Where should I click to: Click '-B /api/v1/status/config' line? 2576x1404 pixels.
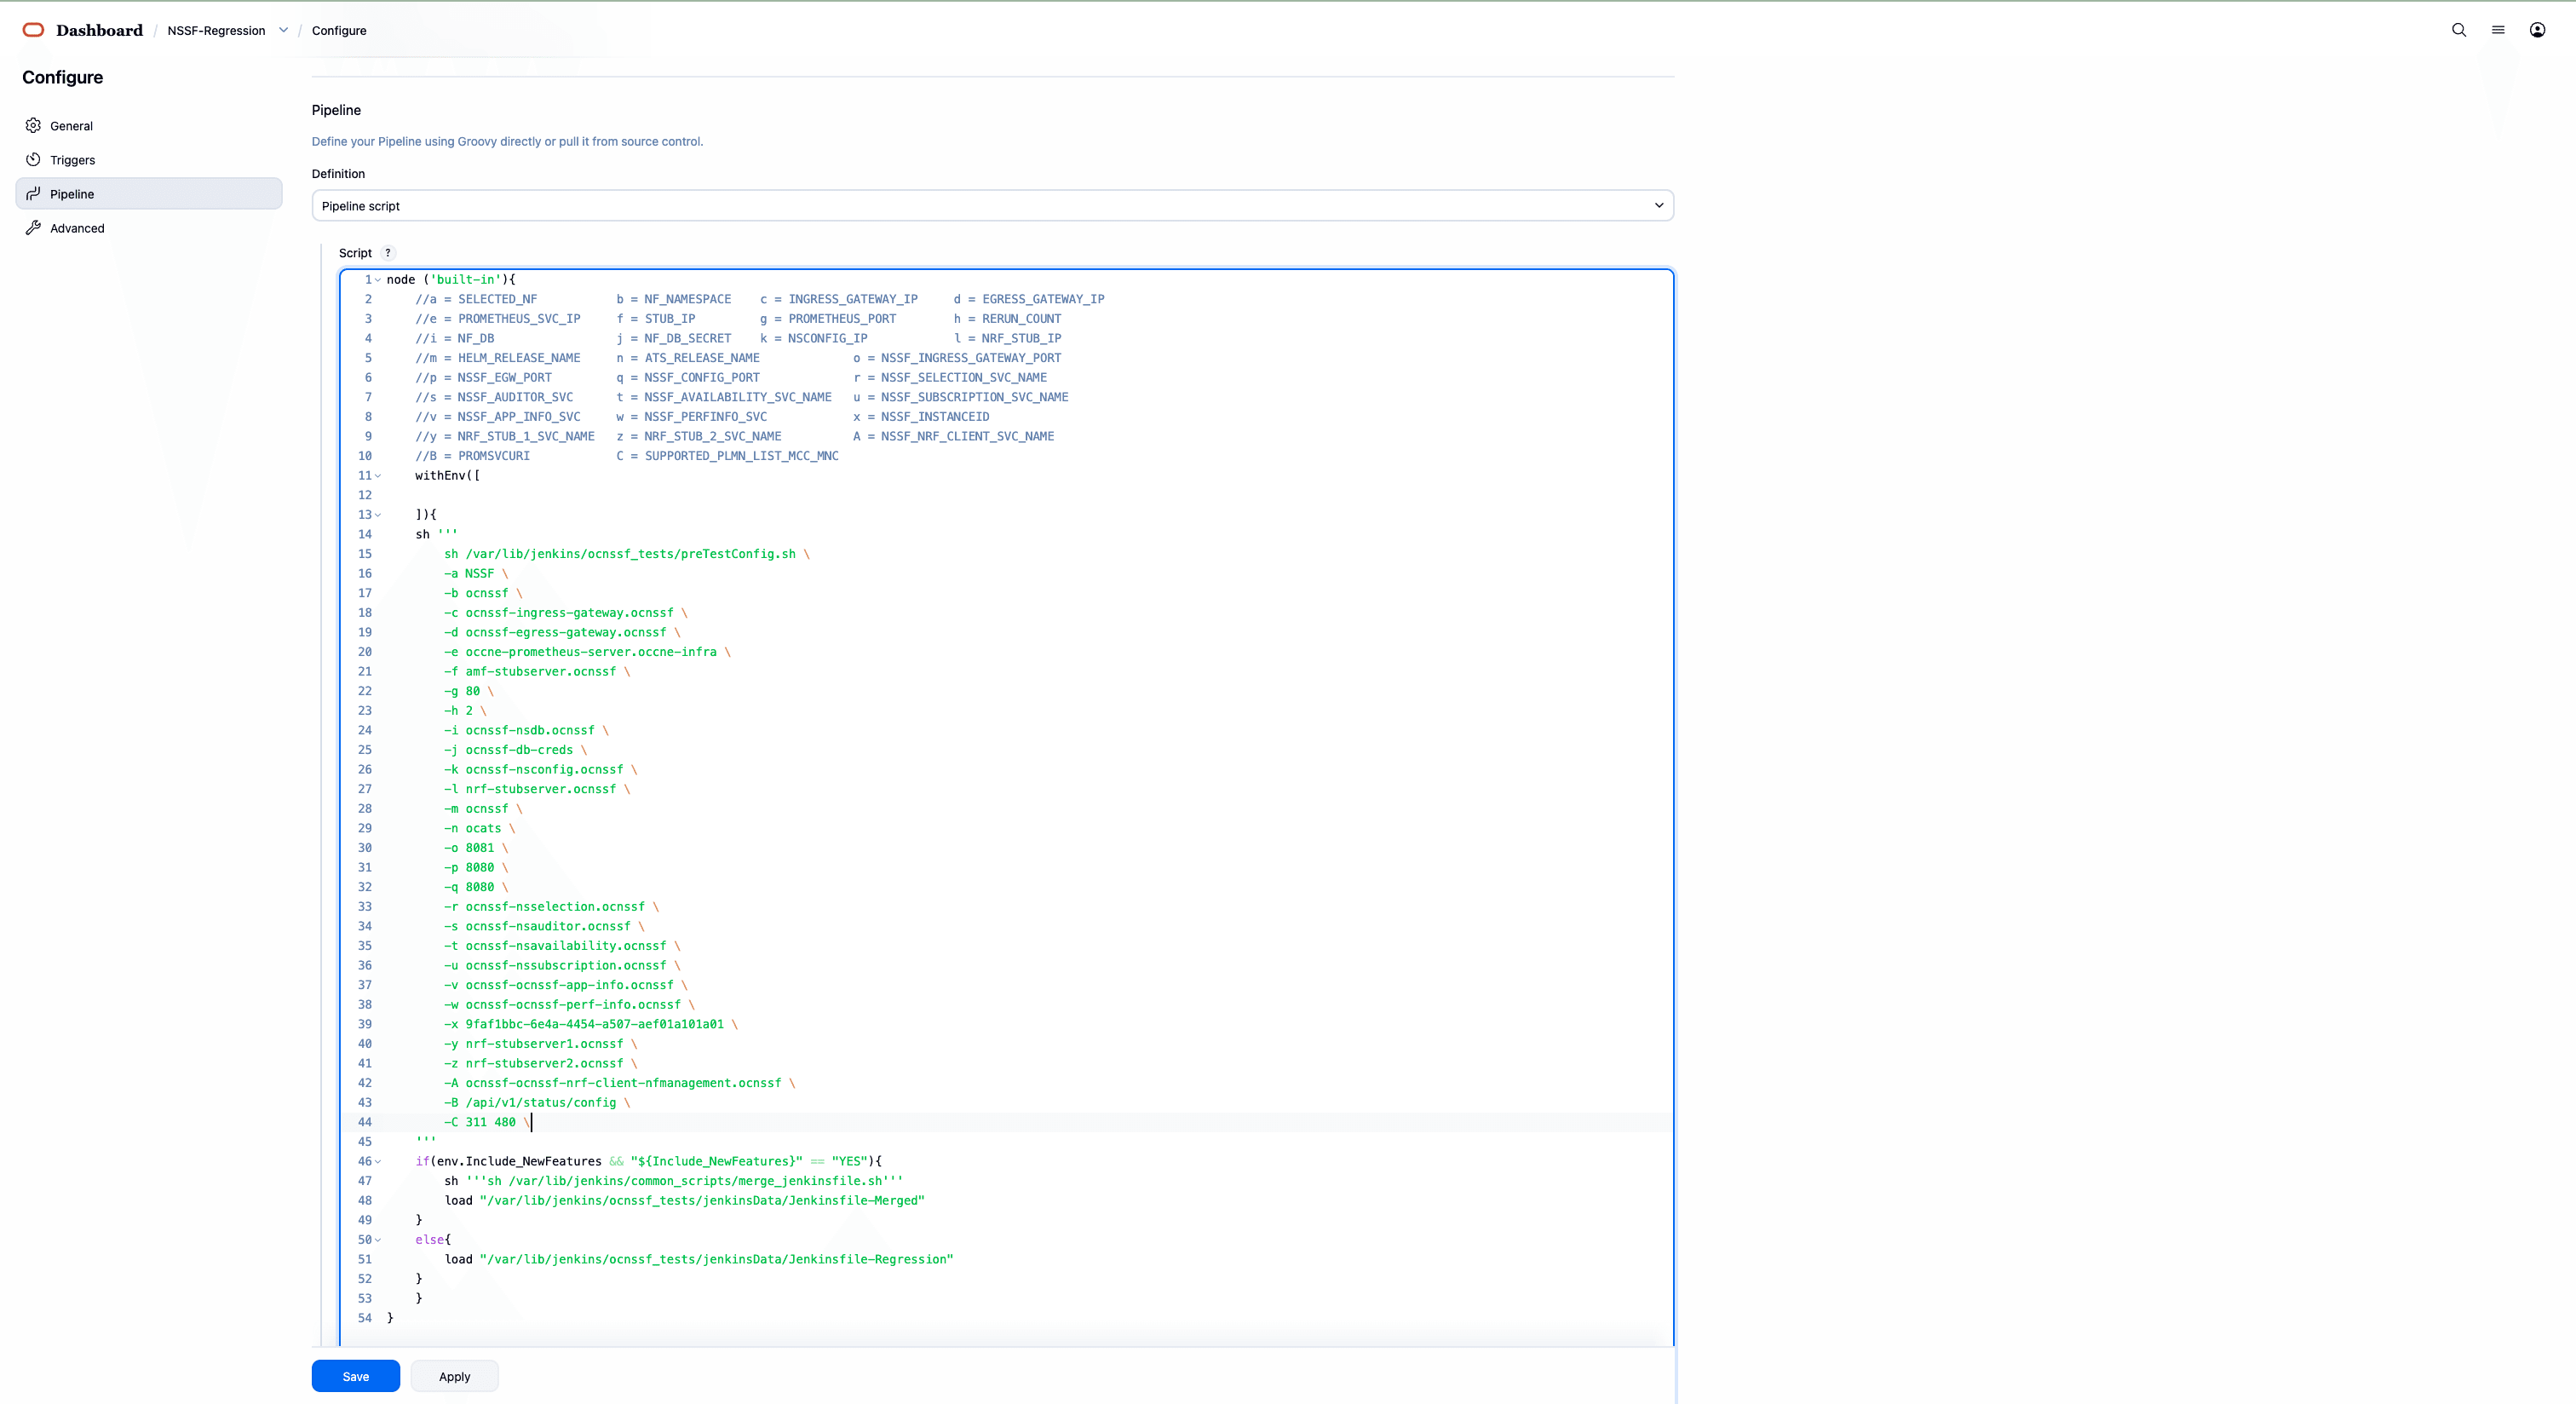pos(530,1103)
